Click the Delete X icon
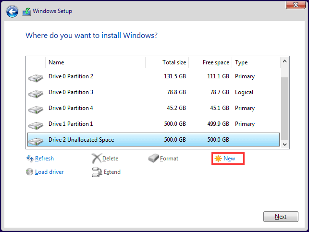This screenshot has height=232, width=309. [x=97, y=159]
